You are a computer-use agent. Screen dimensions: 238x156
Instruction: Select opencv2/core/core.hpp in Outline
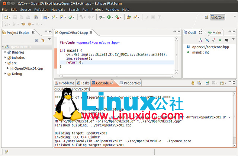coord(210,47)
